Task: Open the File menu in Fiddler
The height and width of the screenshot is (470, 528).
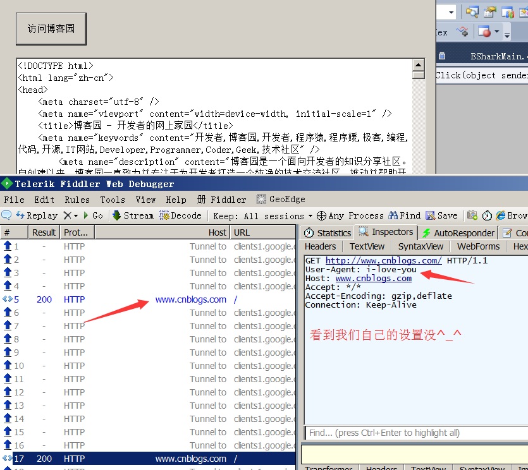Action: click(14, 200)
